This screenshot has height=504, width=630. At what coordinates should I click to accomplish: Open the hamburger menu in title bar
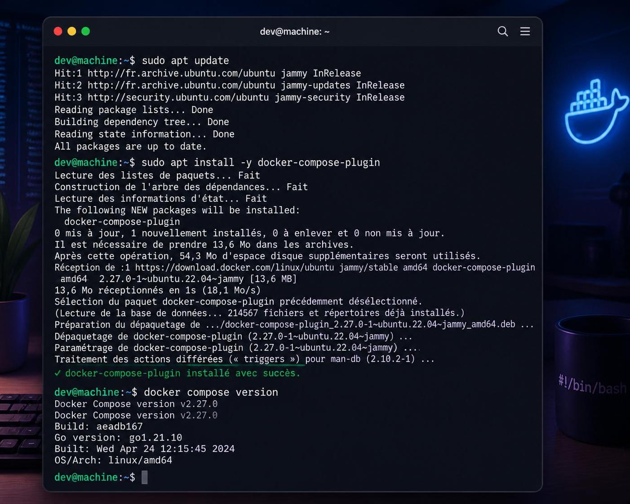(525, 31)
